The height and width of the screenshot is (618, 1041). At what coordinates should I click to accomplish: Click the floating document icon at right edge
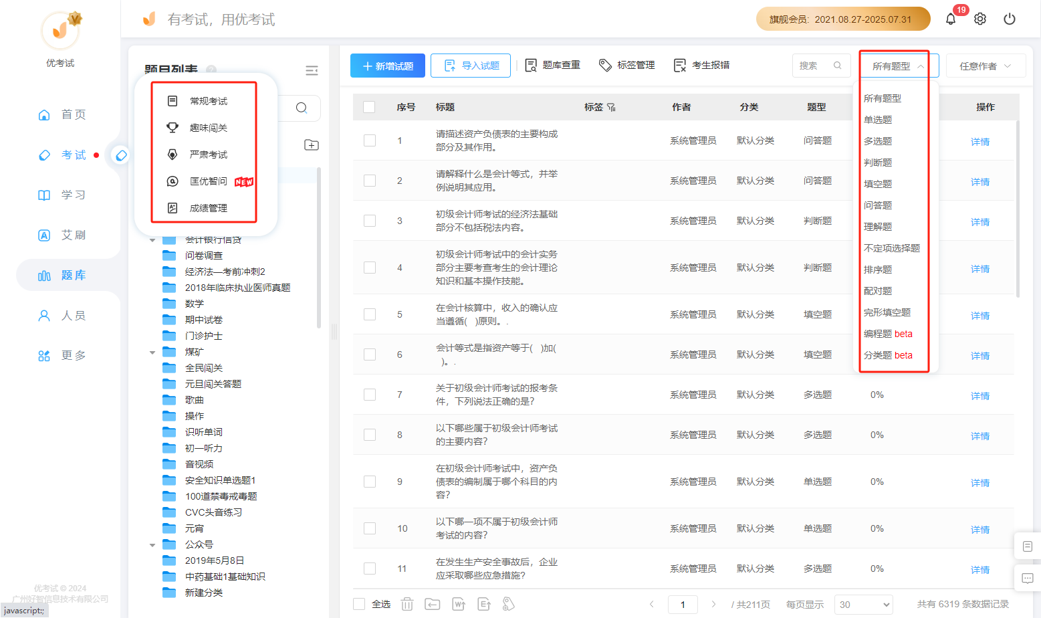[x=1028, y=546]
